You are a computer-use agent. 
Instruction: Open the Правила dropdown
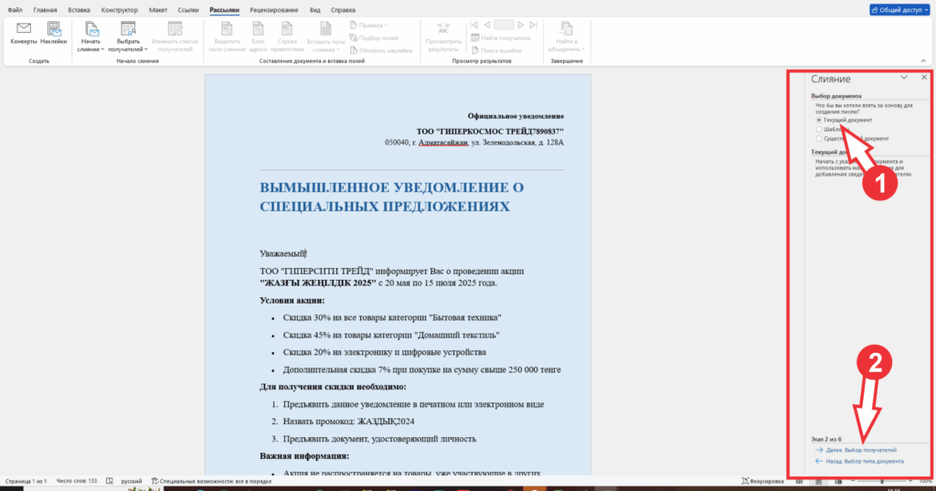click(x=368, y=25)
